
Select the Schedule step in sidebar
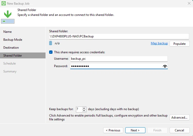(x=10, y=64)
